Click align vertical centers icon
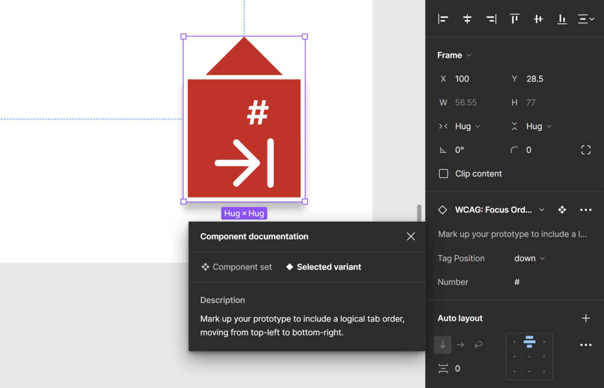Image resolution: width=604 pixels, height=388 pixels. (538, 19)
